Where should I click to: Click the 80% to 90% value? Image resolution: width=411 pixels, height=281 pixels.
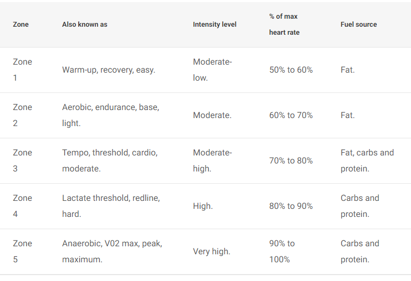tap(291, 206)
